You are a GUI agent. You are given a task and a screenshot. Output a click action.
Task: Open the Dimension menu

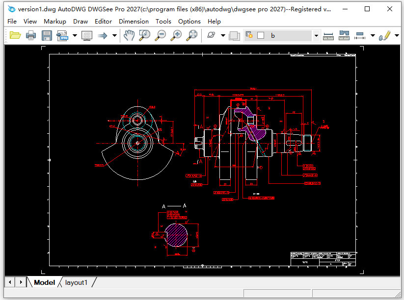tap(134, 21)
